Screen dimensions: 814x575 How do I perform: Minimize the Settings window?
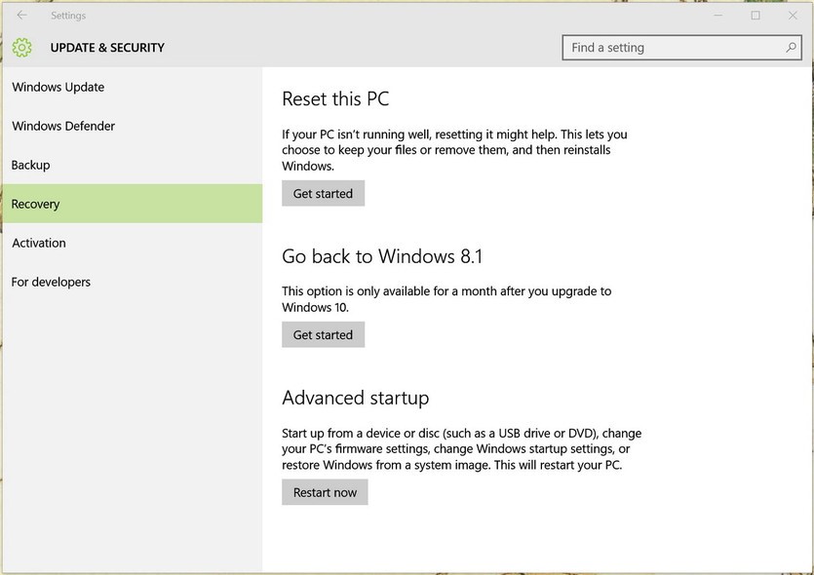717,16
